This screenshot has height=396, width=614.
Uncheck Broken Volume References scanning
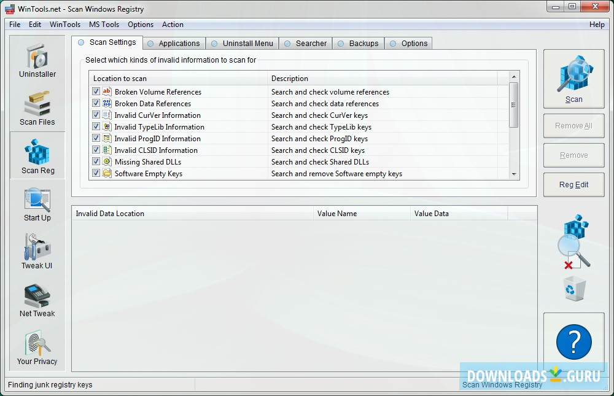96,91
